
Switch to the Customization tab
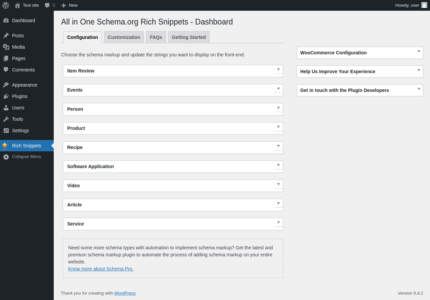(x=124, y=37)
